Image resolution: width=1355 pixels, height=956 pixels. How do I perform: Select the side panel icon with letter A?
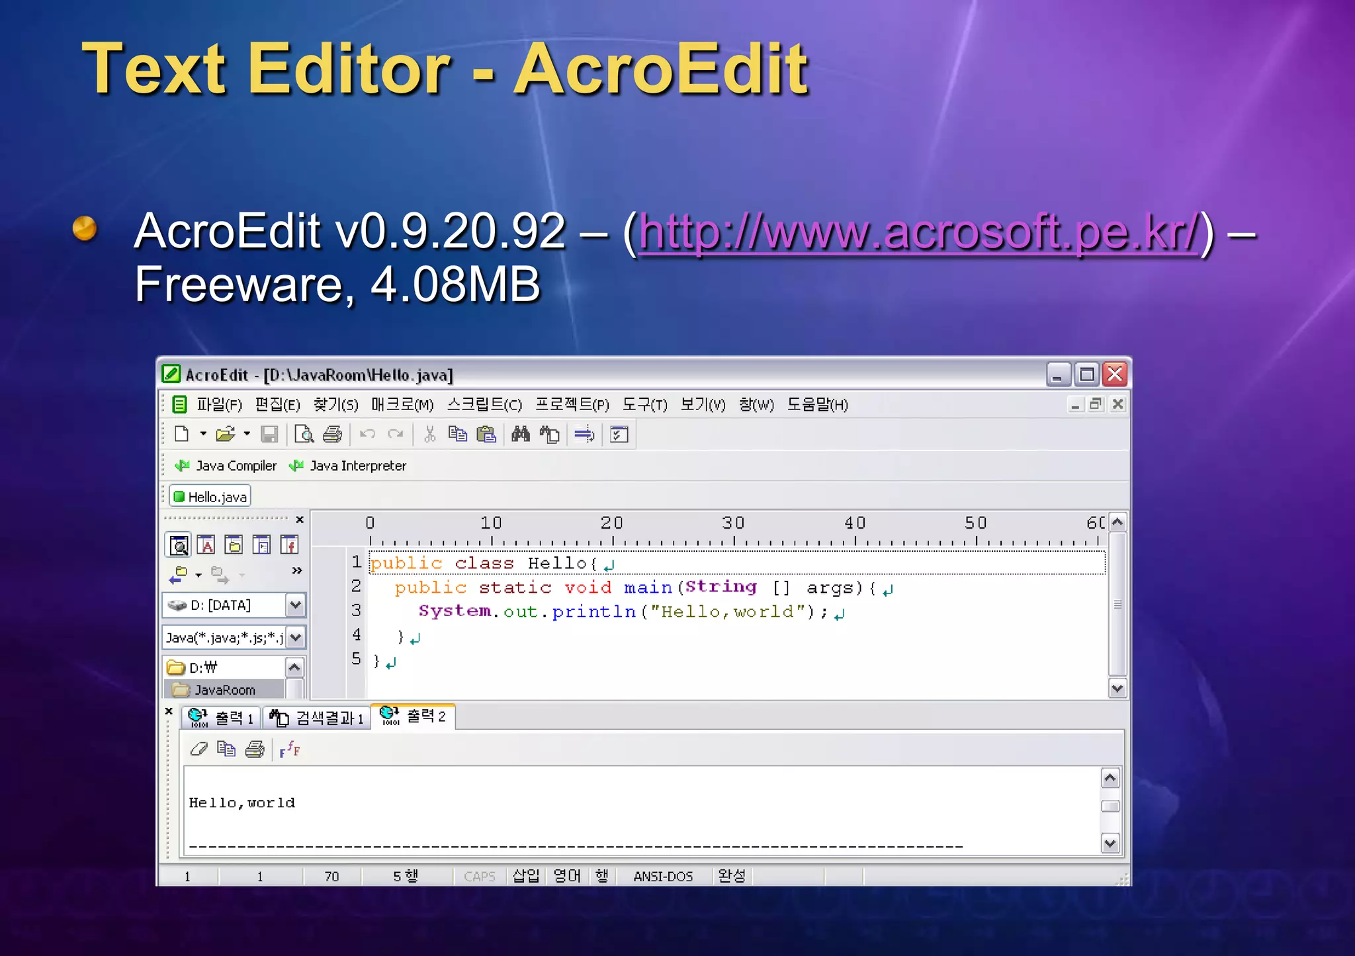206,545
